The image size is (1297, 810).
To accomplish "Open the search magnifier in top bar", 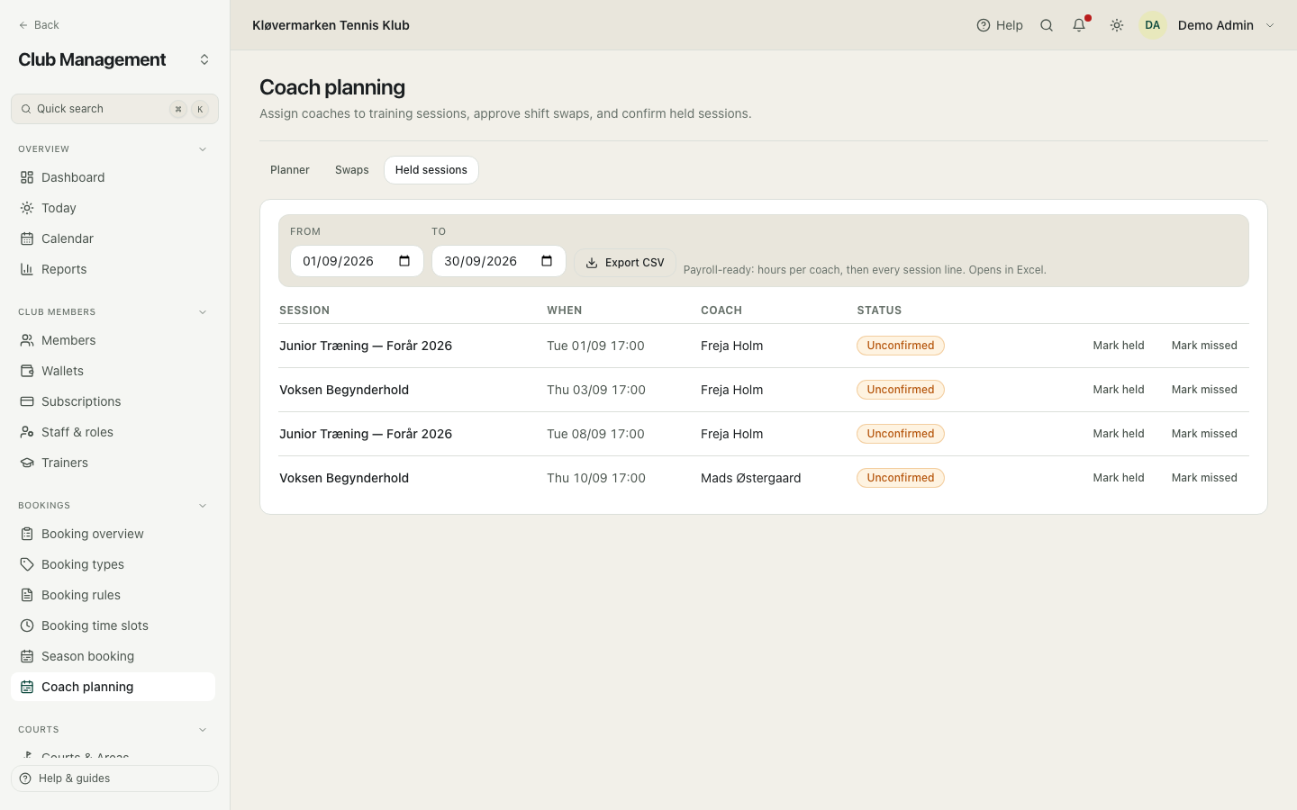I will click(x=1047, y=25).
